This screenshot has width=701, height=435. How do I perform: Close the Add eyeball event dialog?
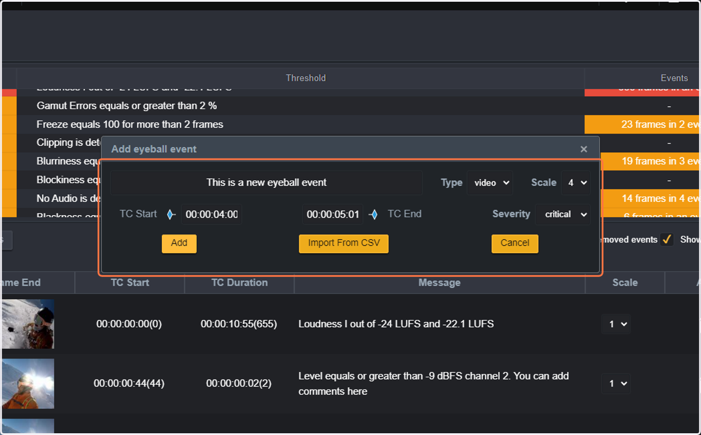click(584, 149)
